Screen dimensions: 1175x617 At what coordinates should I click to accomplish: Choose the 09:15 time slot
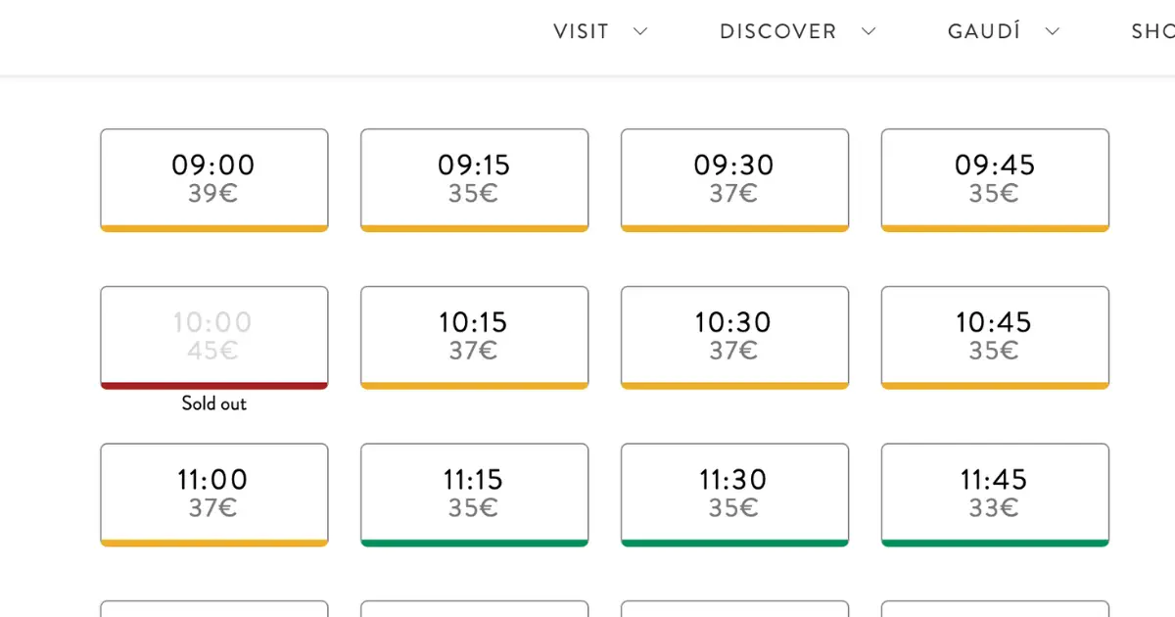point(474,178)
